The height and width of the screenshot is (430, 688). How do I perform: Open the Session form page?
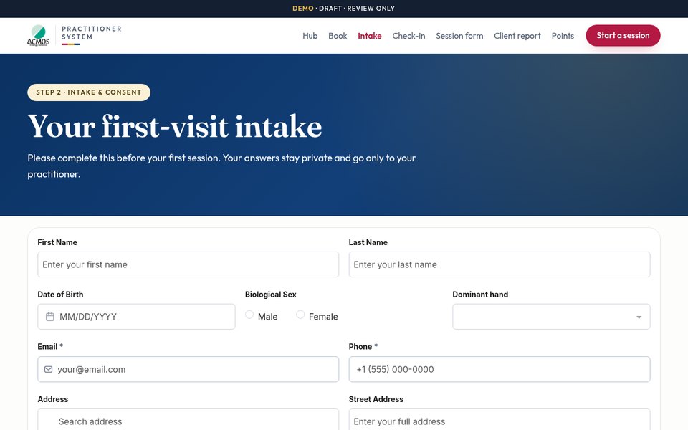coord(459,36)
